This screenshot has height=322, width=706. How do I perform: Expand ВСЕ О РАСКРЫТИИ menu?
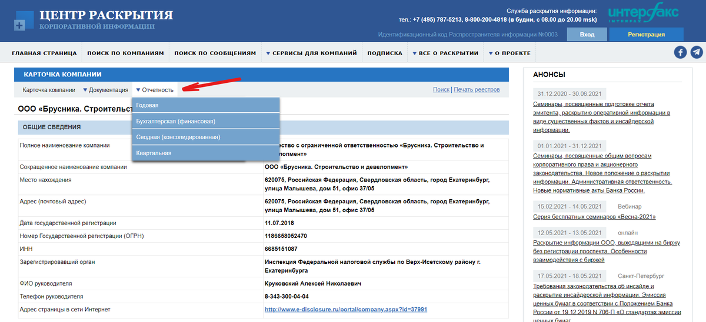[445, 53]
